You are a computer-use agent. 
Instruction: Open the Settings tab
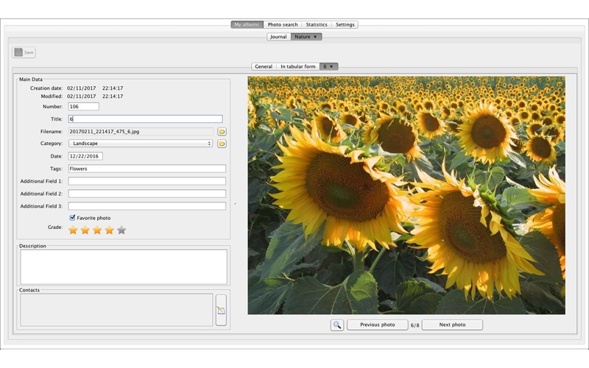coord(345,24)
